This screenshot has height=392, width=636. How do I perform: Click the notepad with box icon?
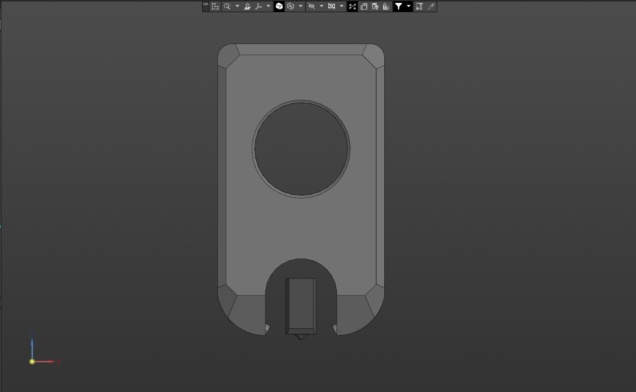[x=364, y=6]
